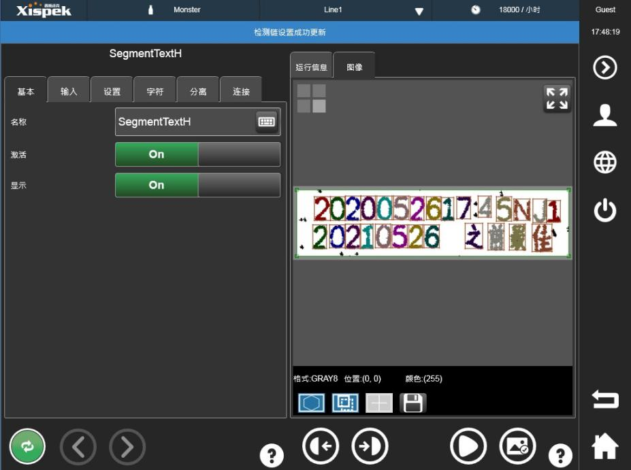The width and height of the screenshot is (631, 470).
Task: Start running with the play button
Action: pos(468,446)
